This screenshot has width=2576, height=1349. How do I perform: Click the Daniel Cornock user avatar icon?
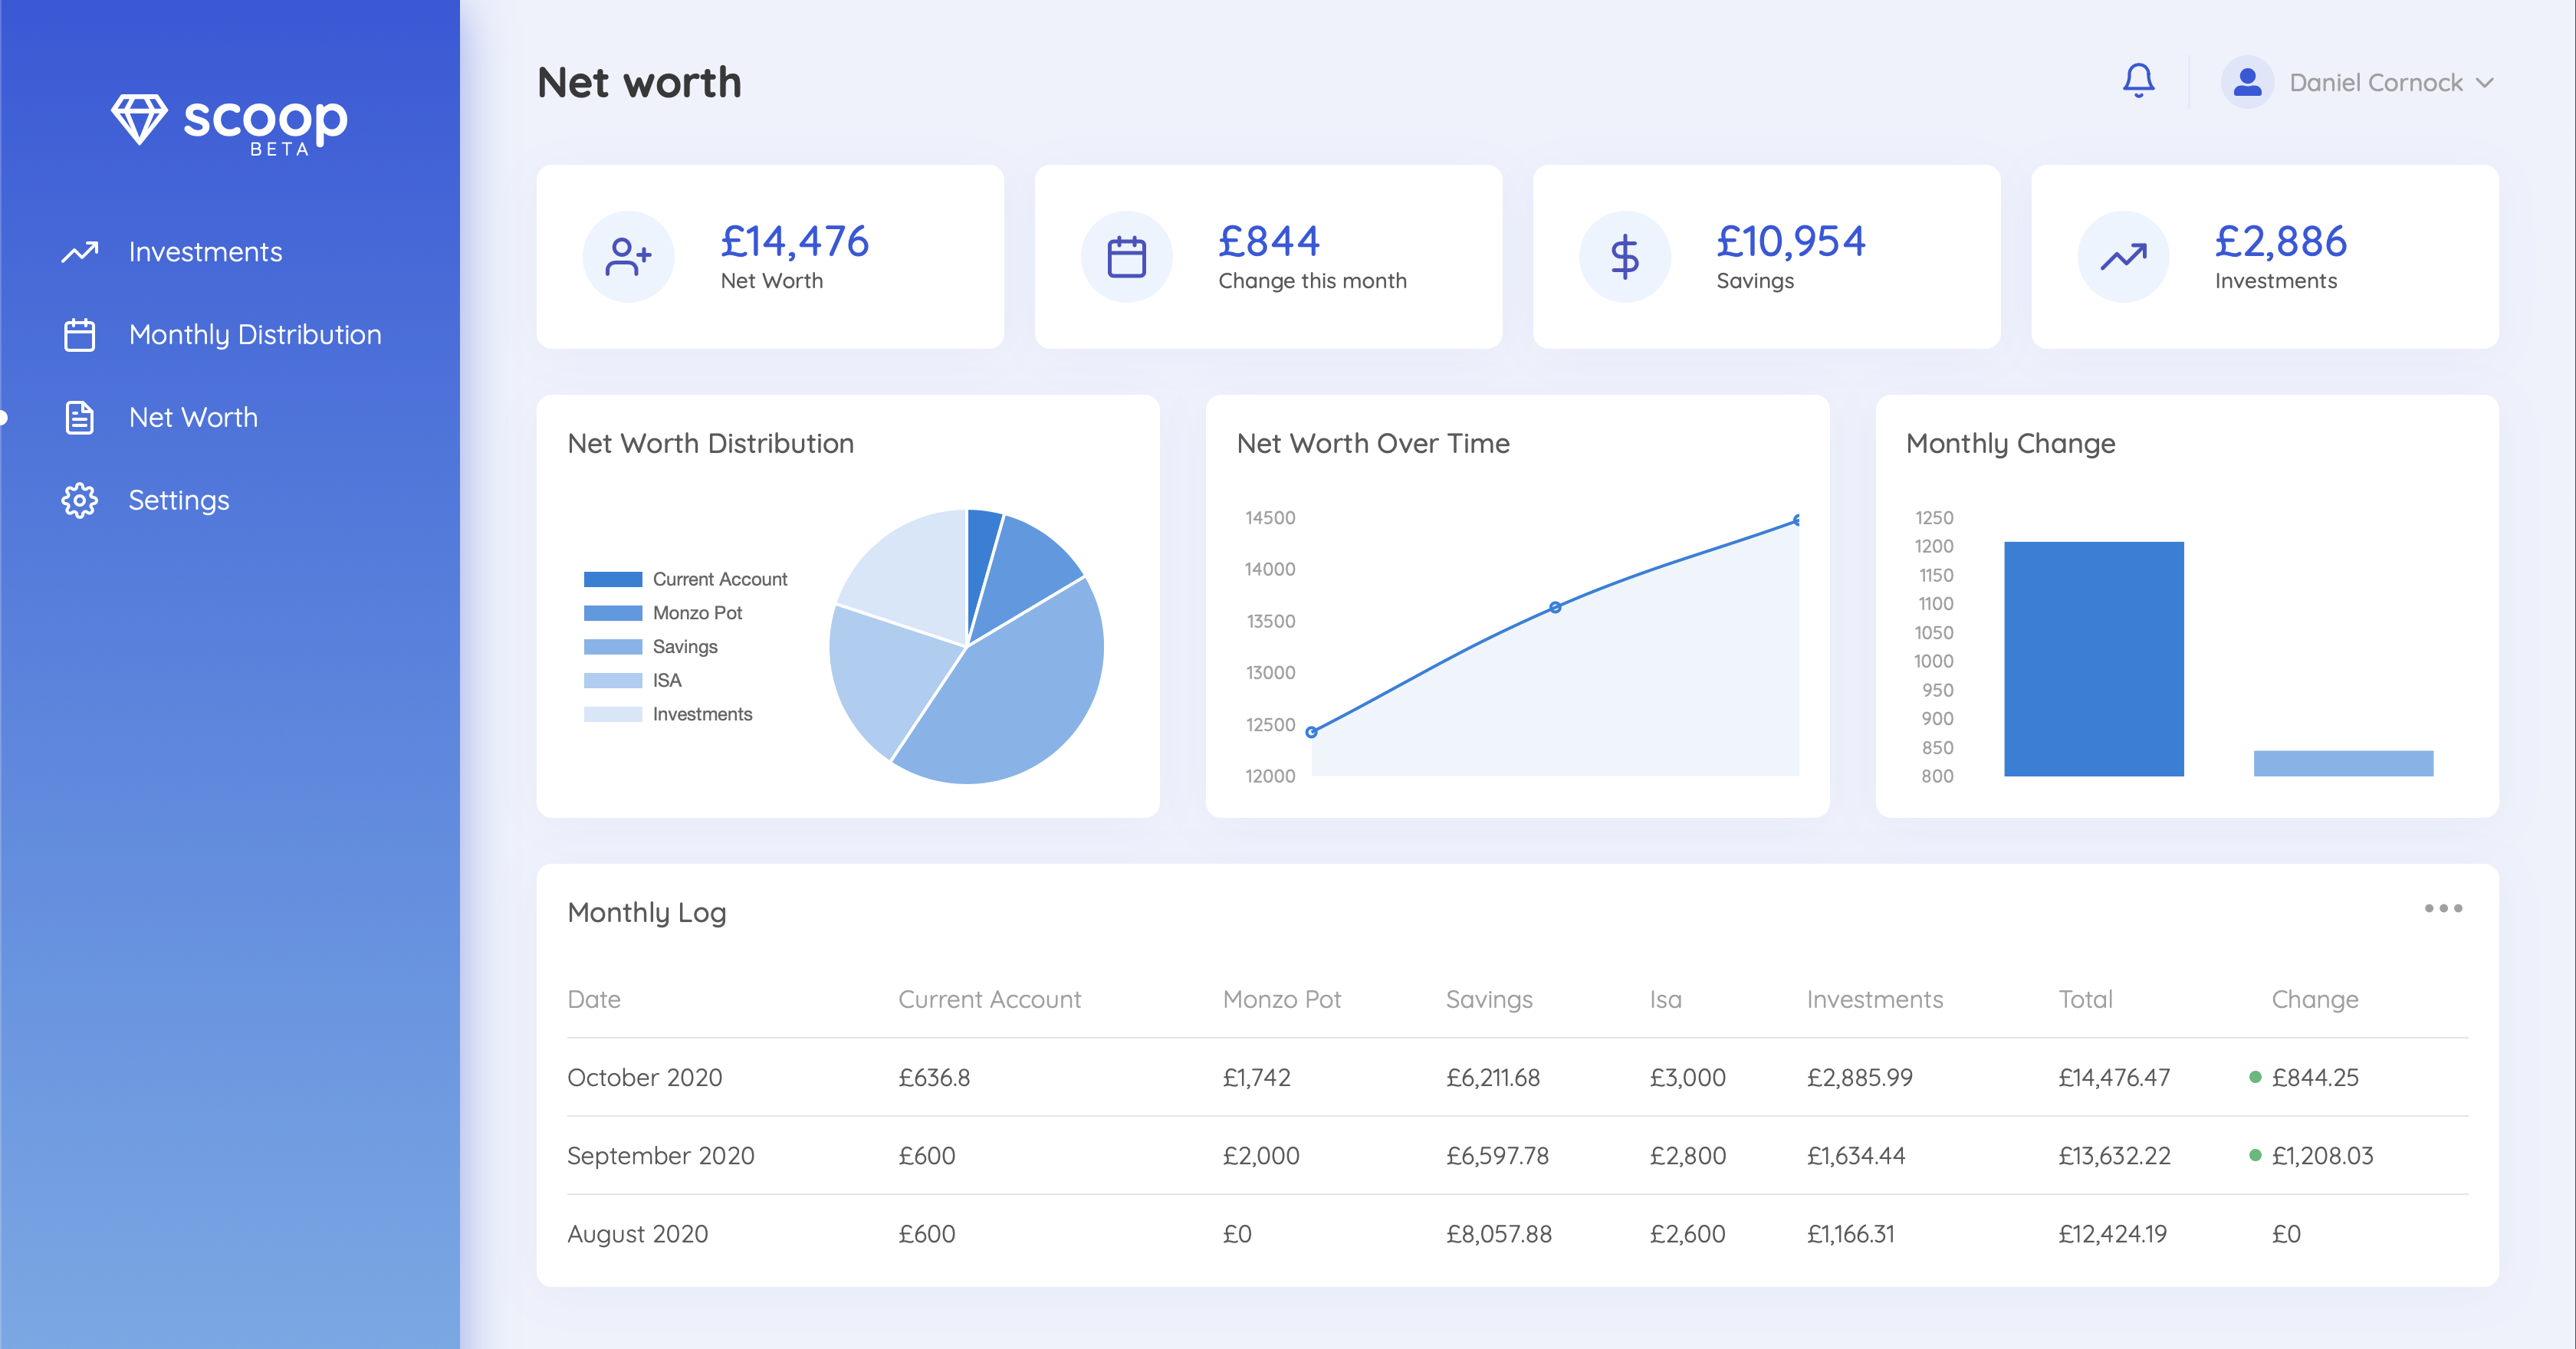(x=2247, y=82)
